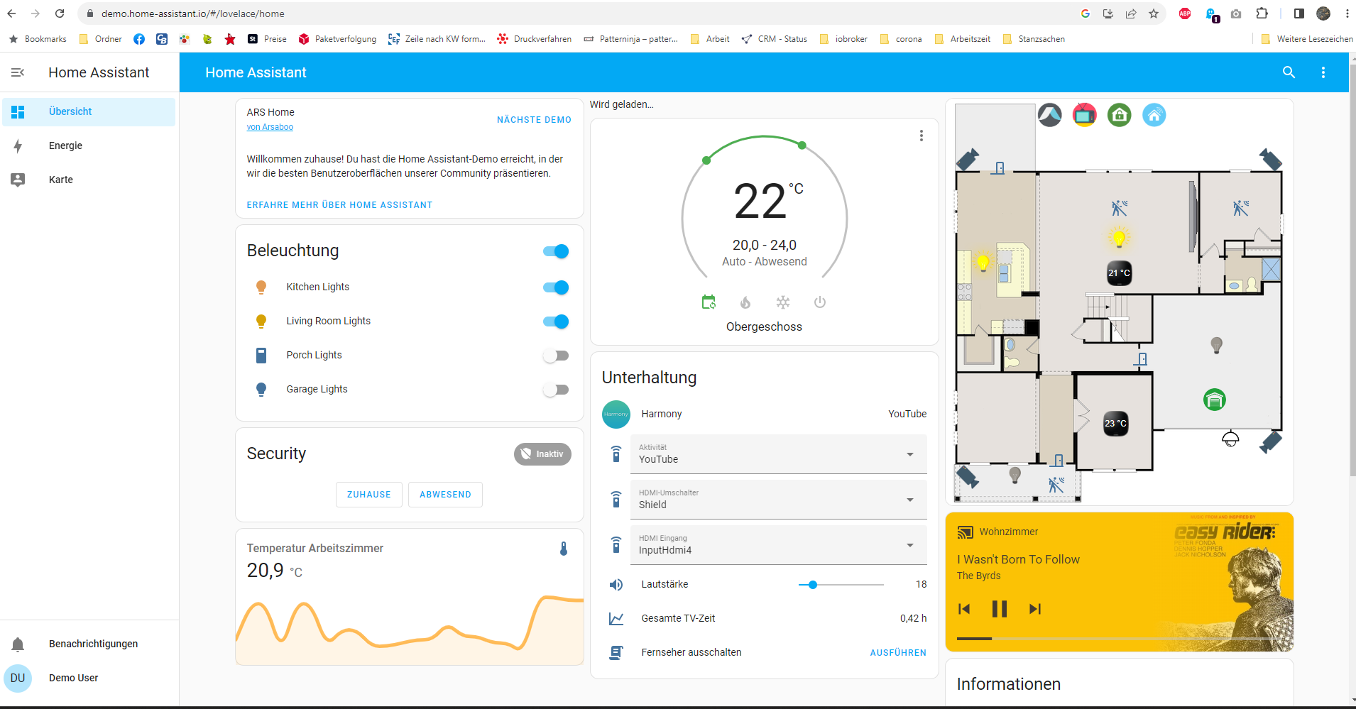Open the thermostat card's three-dot menu
The image size is (1356, 709).
tap(921, 136)
